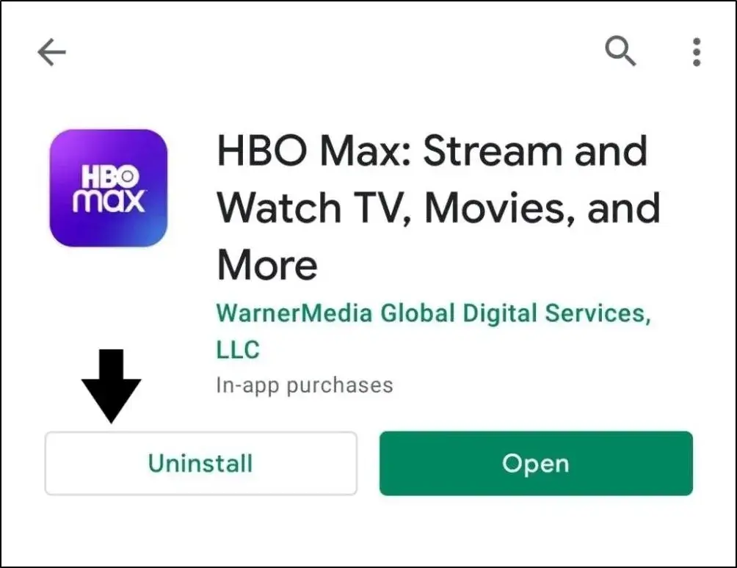Expand more options via vertical dots
This screenshot has height=568, width=737.
[x=697, y=52]
